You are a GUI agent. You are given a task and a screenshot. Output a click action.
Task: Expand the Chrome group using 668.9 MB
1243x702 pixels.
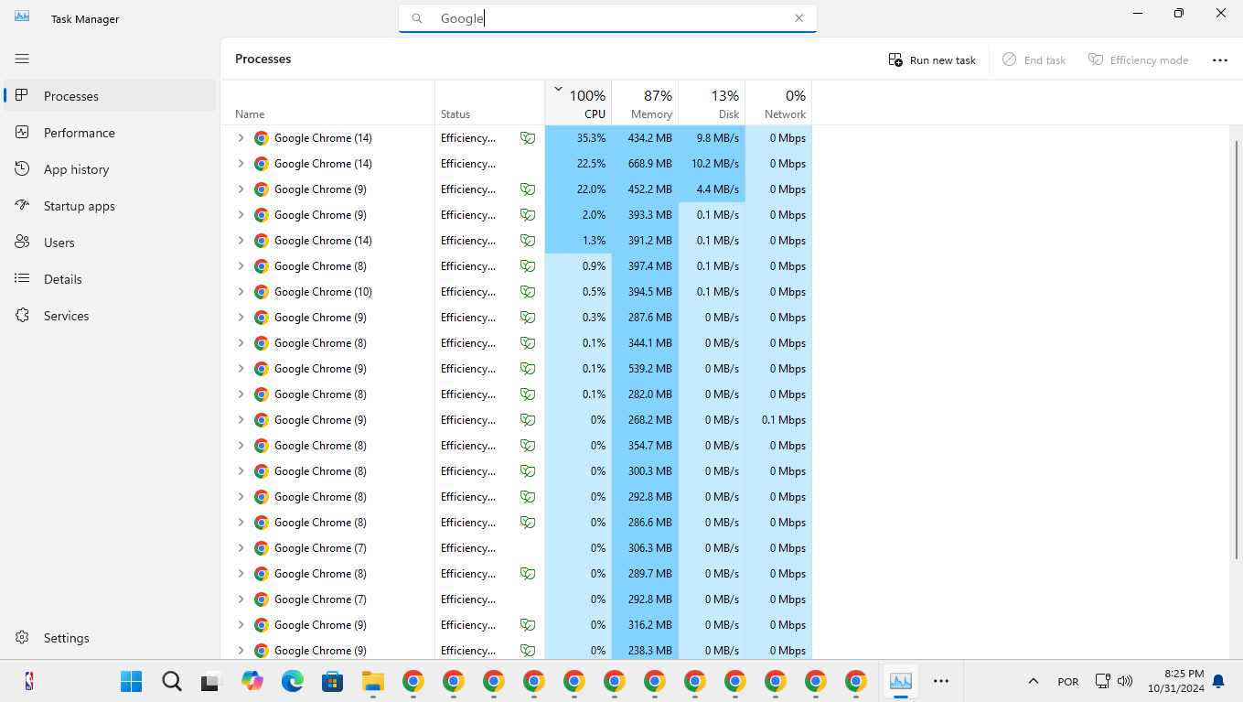pos(241,164)
